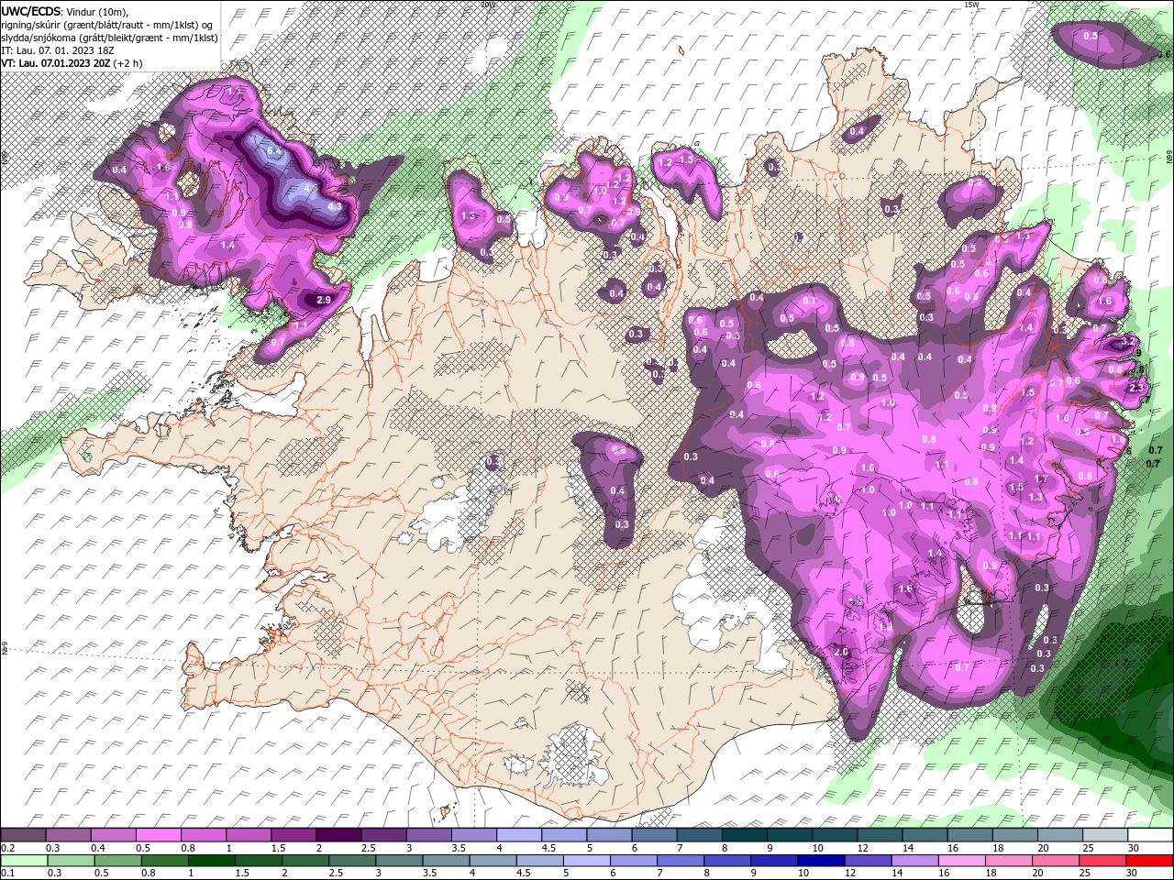Pick the dark teal 8–9 top legend swatch
This screenshot has width=1174, height=880.
pos(745,835)
